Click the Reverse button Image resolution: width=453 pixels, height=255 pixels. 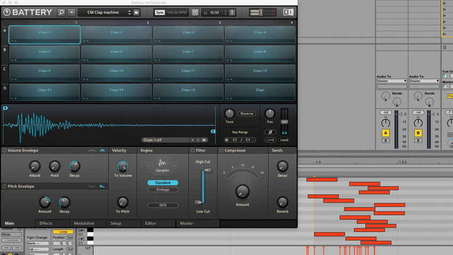coord(247,114)
